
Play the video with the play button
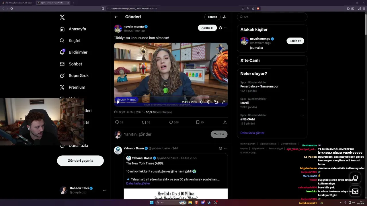[118, 102]
